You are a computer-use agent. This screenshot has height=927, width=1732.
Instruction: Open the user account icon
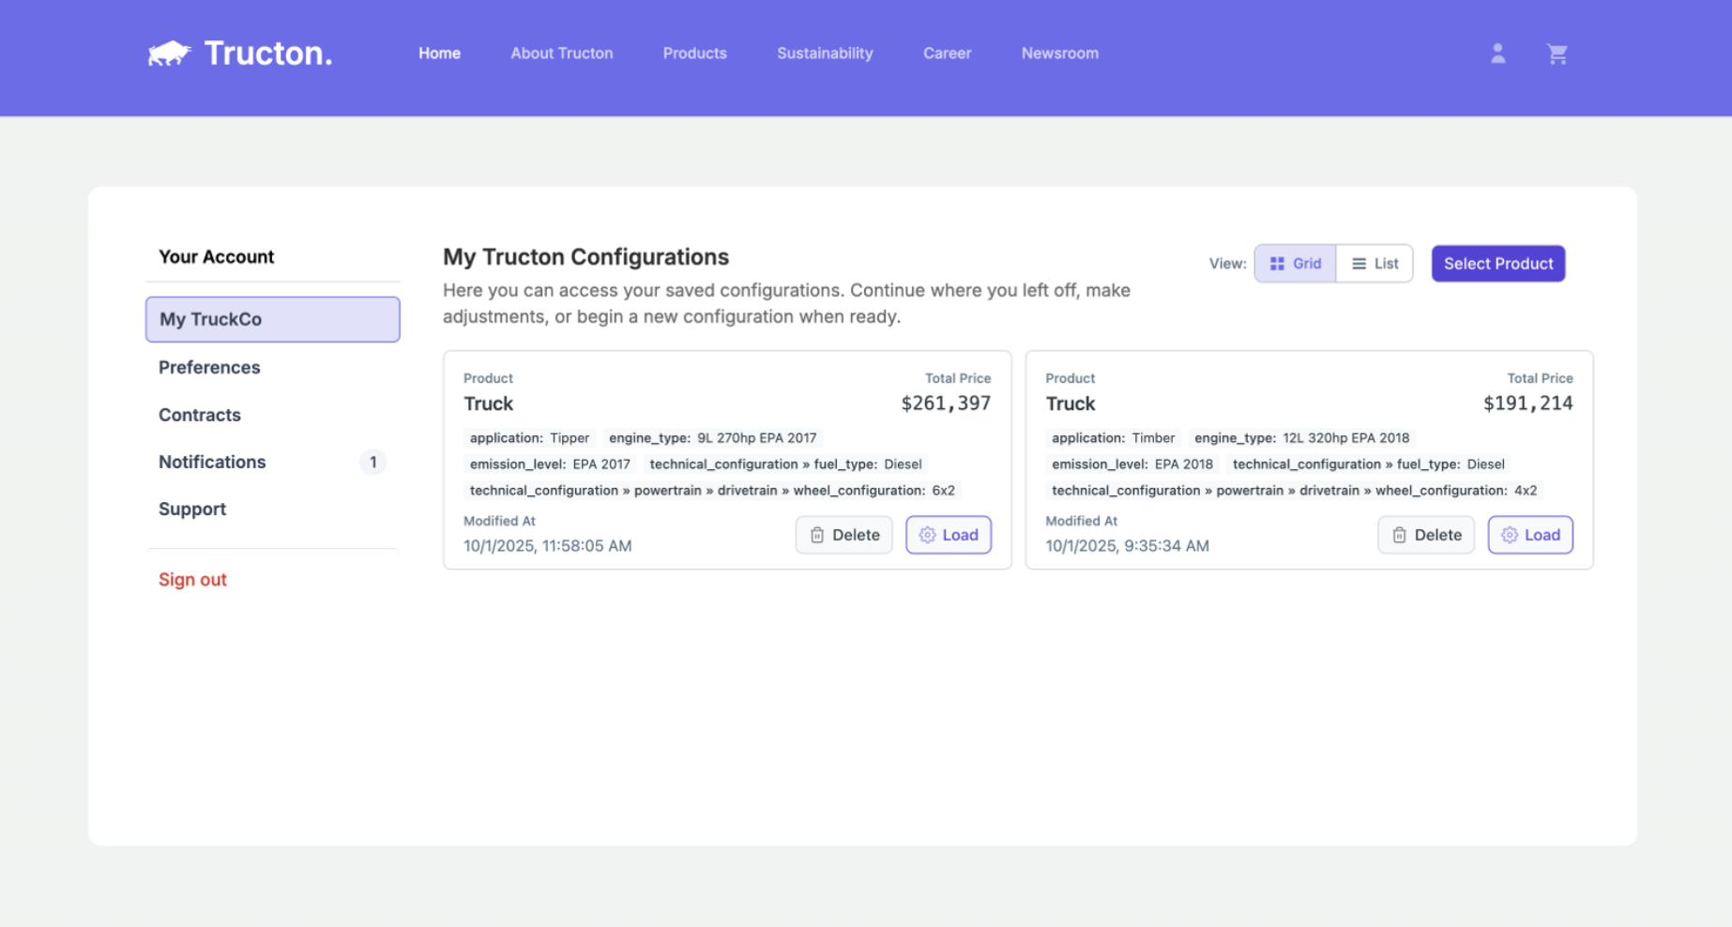(x=1498, y=53)
